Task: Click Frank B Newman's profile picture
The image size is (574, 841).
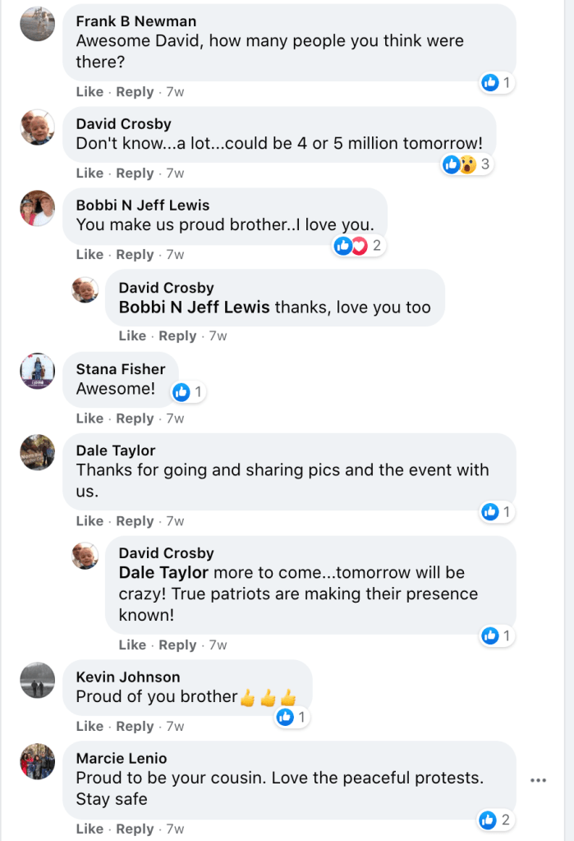Action: click(37, 25)
